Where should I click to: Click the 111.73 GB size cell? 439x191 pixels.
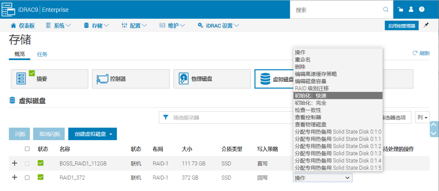click(x=194, y=163)
